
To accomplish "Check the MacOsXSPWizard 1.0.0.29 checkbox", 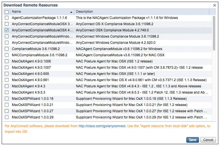I will click(7, 117).
